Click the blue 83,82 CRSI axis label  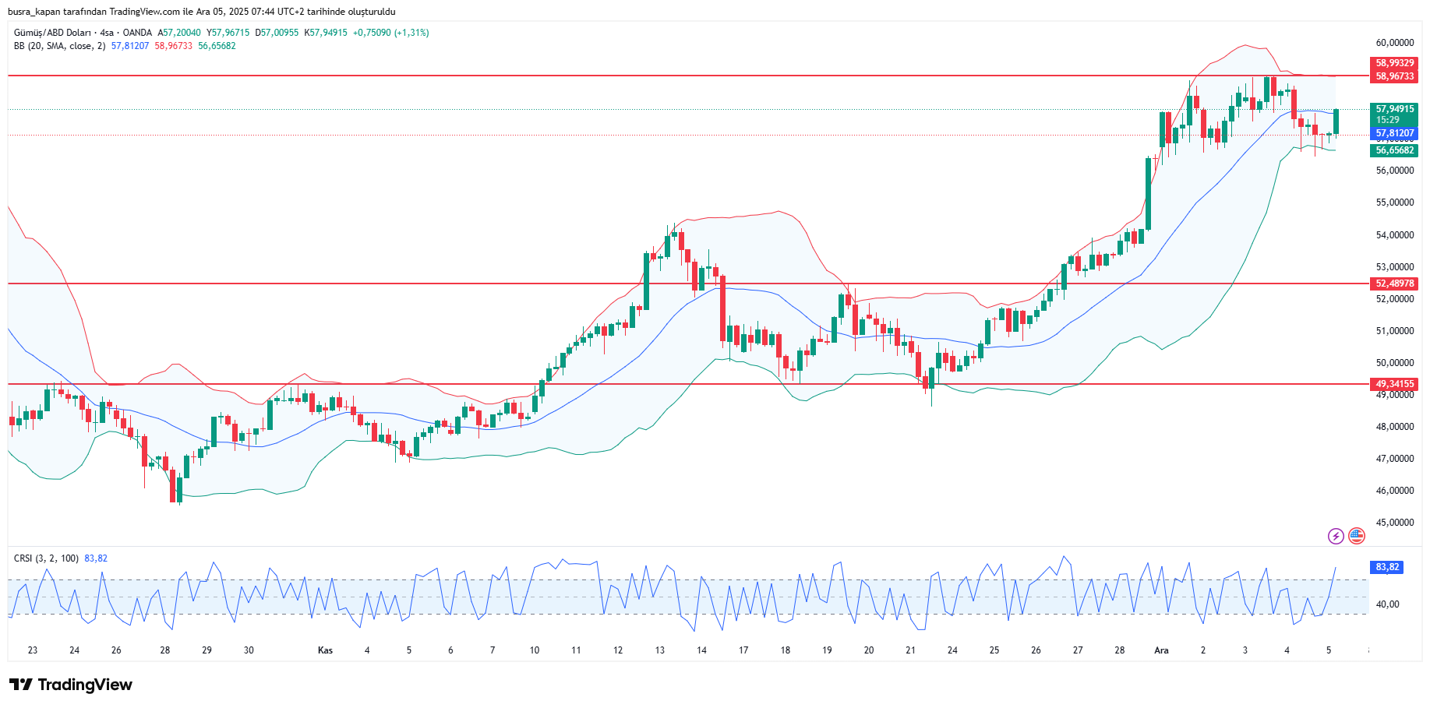(x=1387, y=567)
